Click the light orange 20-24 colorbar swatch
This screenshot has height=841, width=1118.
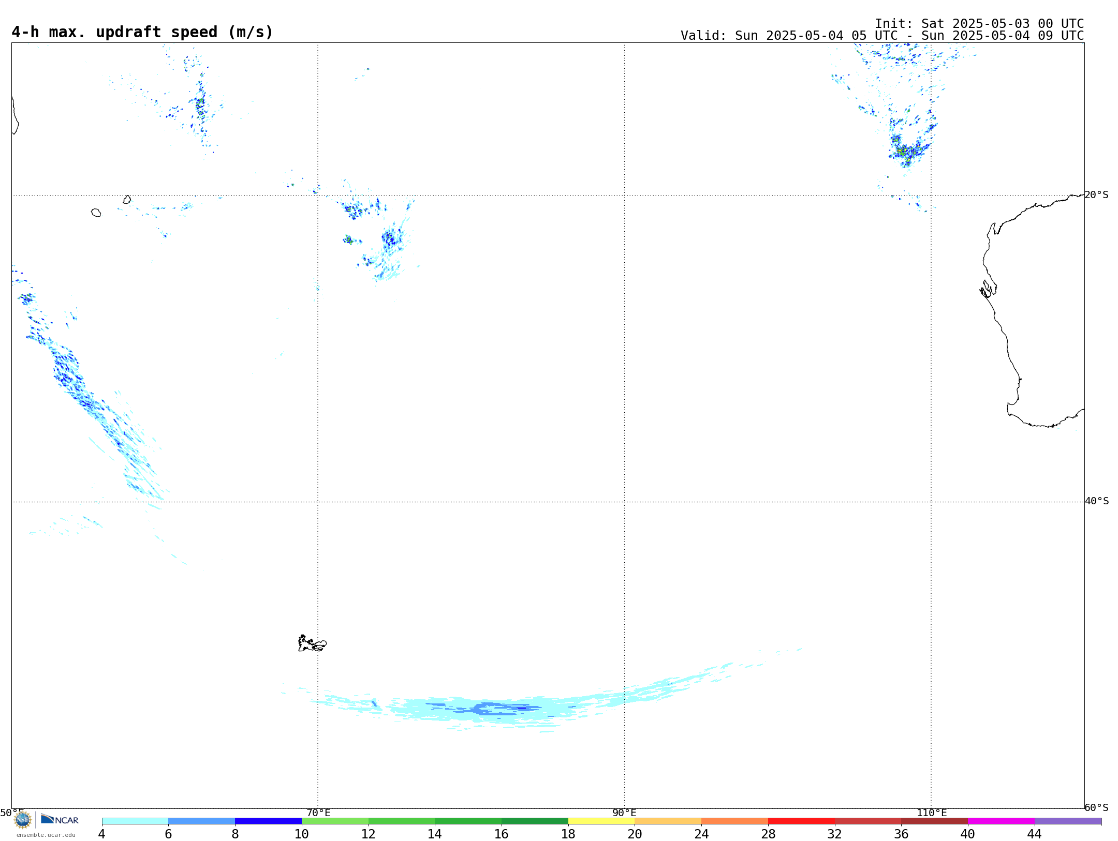pos(668,821)
